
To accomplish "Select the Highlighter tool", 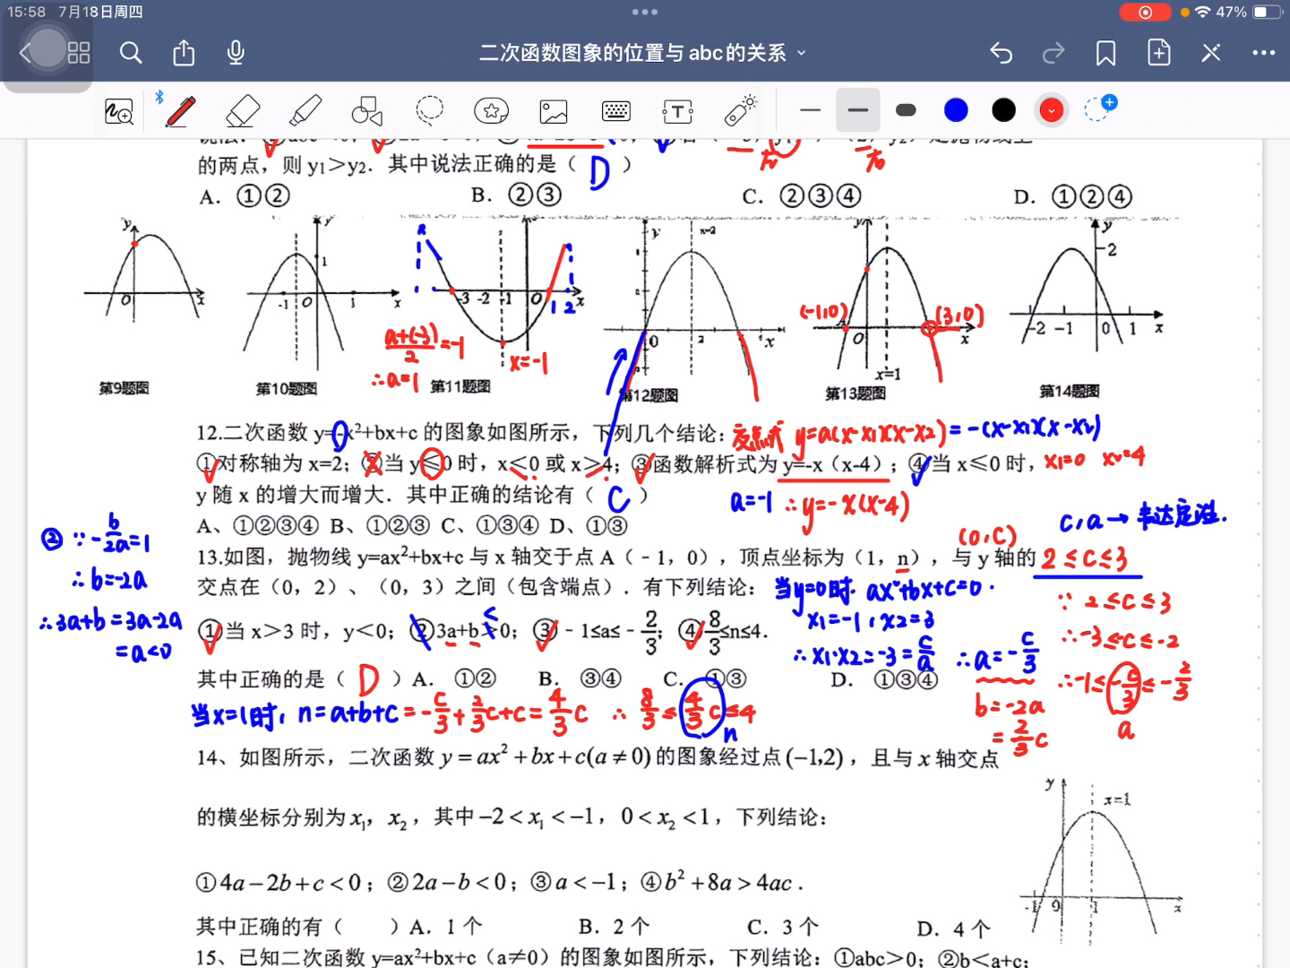I will [x=305, y=111].
